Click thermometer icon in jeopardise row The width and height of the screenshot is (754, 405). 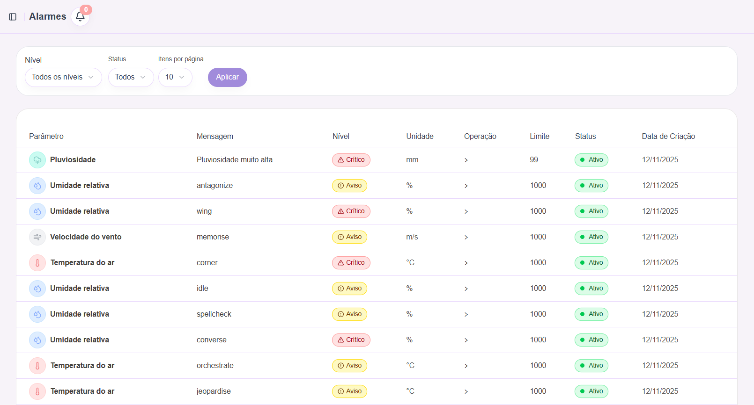coord(37,391)
